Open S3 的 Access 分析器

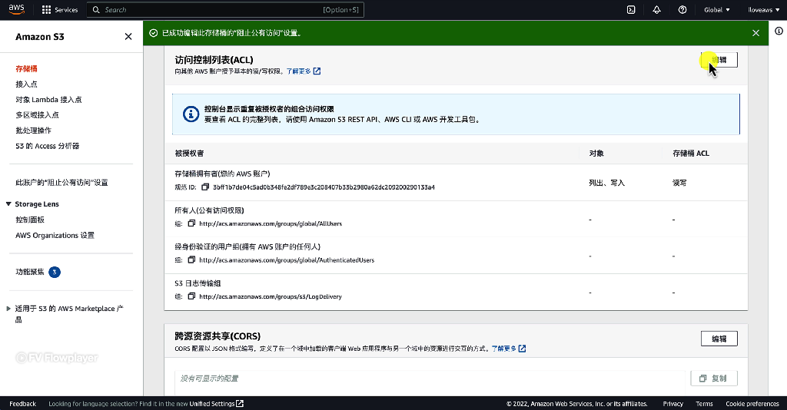pyautogui.click(x=47, y=146)
